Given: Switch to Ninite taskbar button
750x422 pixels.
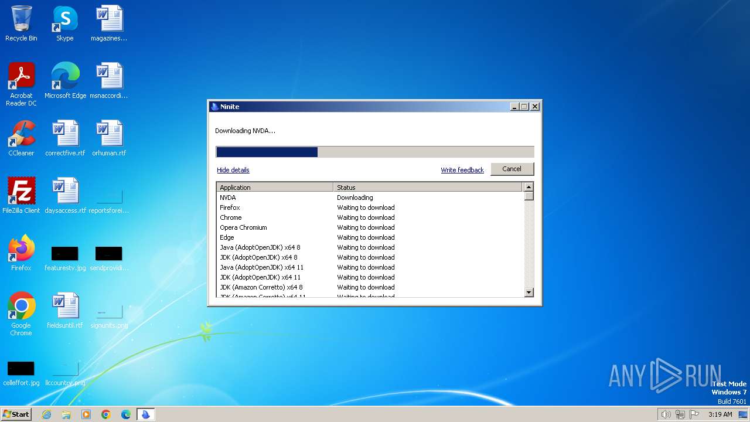Looking at the screenshot, I should [146, 414].
